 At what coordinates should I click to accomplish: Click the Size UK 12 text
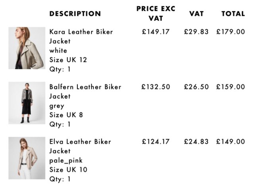[68, 60]
